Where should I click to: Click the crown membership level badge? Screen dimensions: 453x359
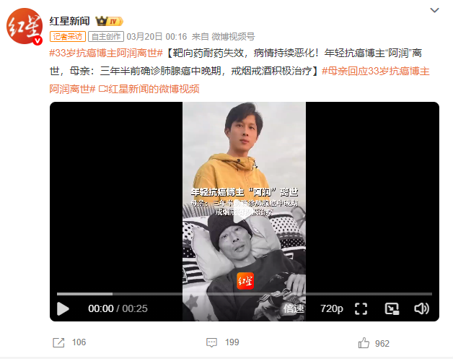(109, 21)
